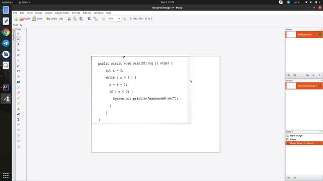Select the Ellipse shape tool
Viewport: 323px width, 181px height.
18,141
